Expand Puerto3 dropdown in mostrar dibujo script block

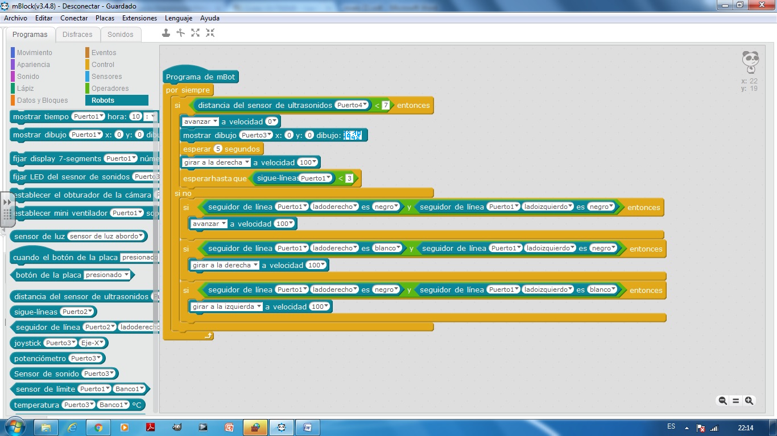coord(255,135)
